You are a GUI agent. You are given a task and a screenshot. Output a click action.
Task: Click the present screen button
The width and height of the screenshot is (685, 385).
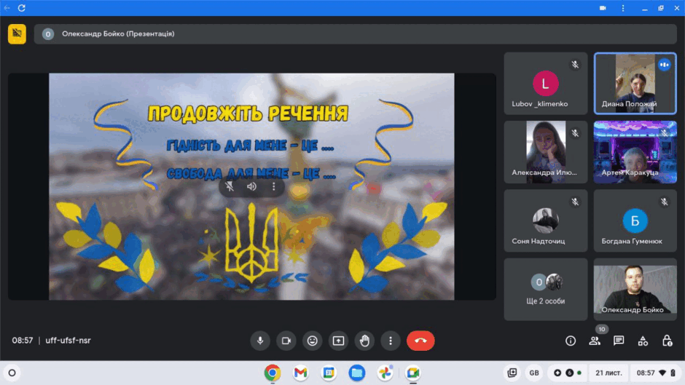[339, 341]
